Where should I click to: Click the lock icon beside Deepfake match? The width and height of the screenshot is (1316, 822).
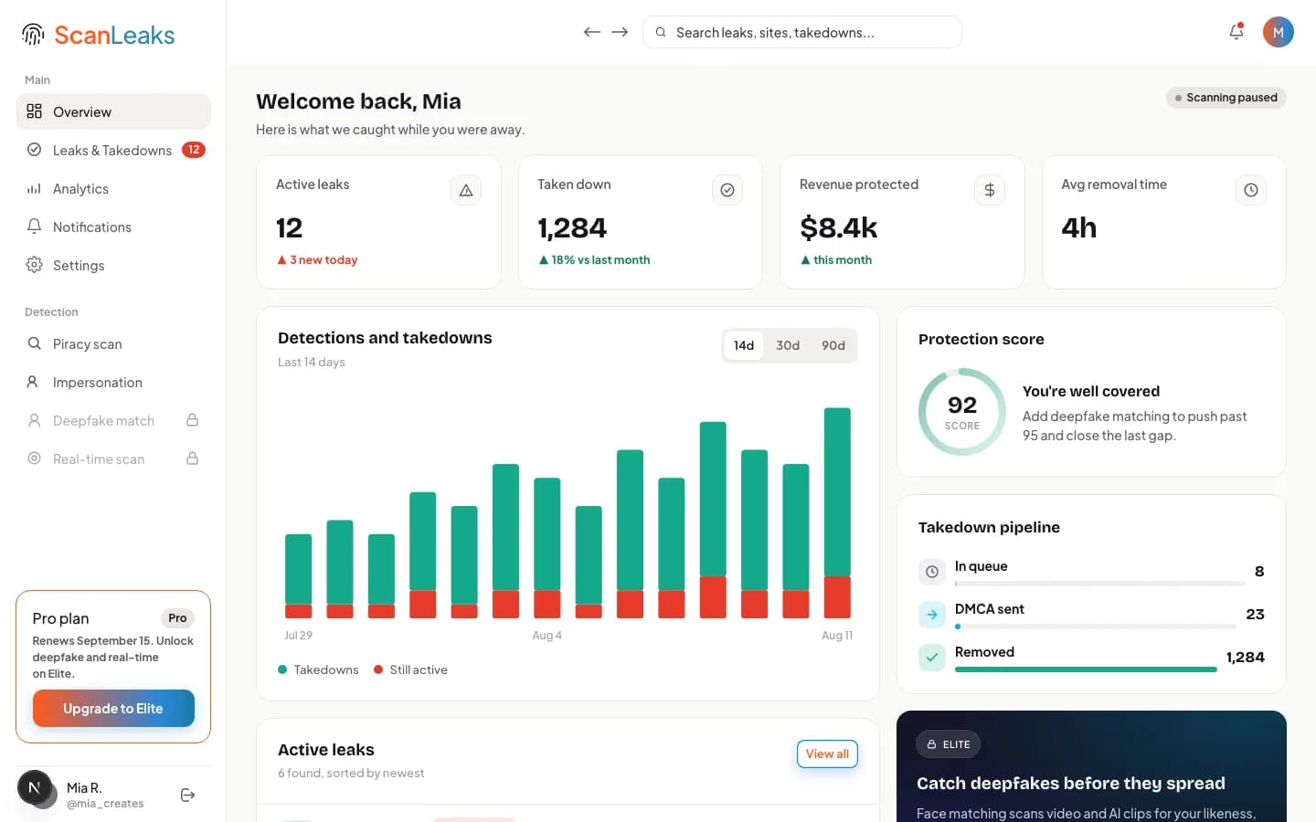click(x=193, y=420)
